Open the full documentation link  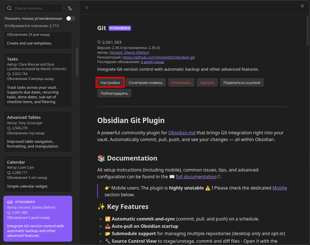(196, 177)
